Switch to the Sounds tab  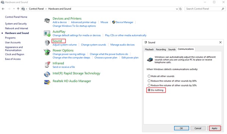point(172,49)
